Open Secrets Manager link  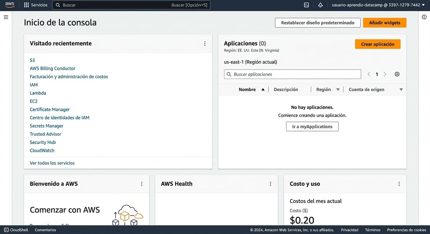[46, 126]
